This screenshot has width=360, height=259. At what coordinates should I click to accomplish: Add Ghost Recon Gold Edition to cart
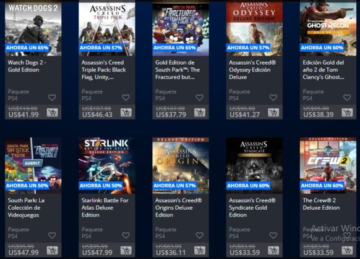(x=347, y=112)
